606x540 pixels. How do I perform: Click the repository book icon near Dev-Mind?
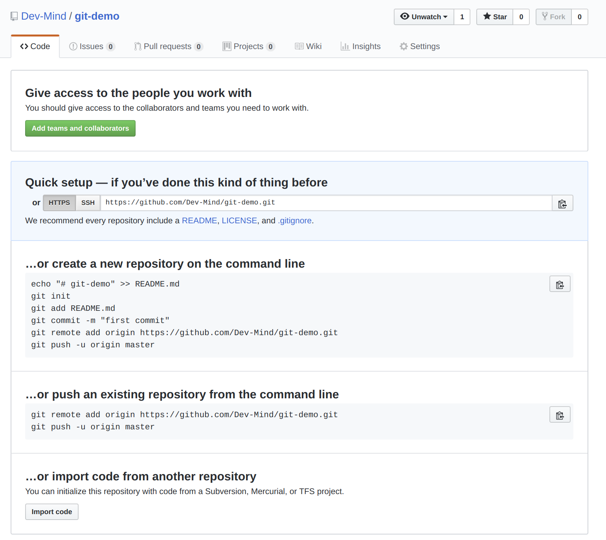pyautogui.click(x=14, y=16)
